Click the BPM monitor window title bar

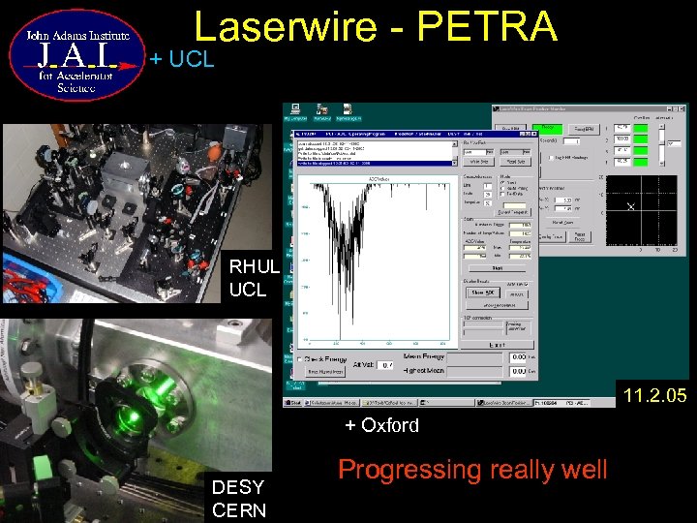[589, 108]
